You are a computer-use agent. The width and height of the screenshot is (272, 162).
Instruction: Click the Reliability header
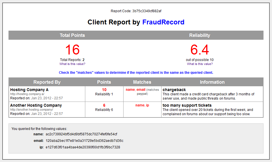click(x=200, y=35)
